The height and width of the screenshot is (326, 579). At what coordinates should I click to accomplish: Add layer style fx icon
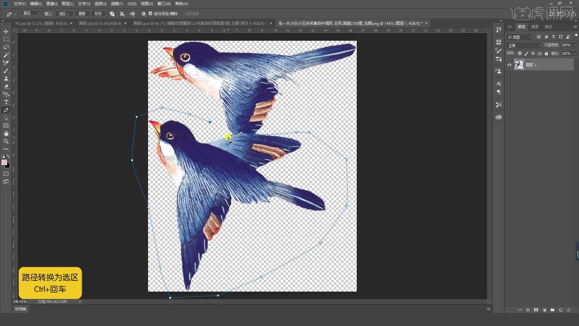[x=528, y=310]
